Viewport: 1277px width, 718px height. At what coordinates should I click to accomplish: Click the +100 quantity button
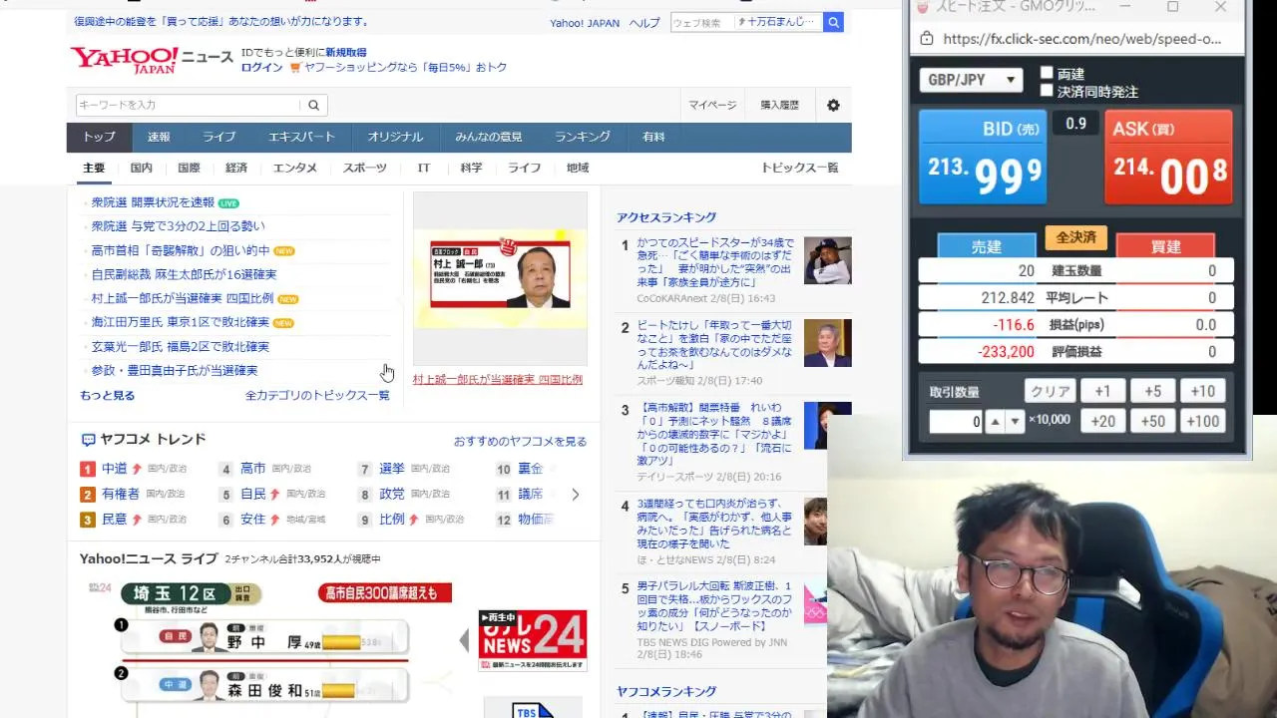(x=1202, y=422)
